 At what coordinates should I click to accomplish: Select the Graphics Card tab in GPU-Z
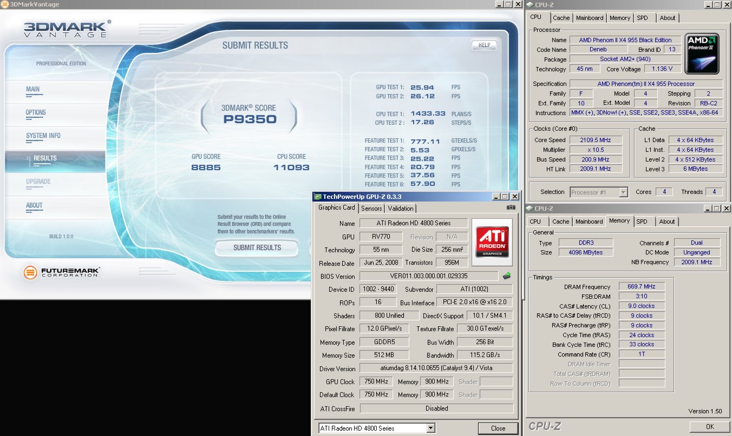[x=337, y=207]
